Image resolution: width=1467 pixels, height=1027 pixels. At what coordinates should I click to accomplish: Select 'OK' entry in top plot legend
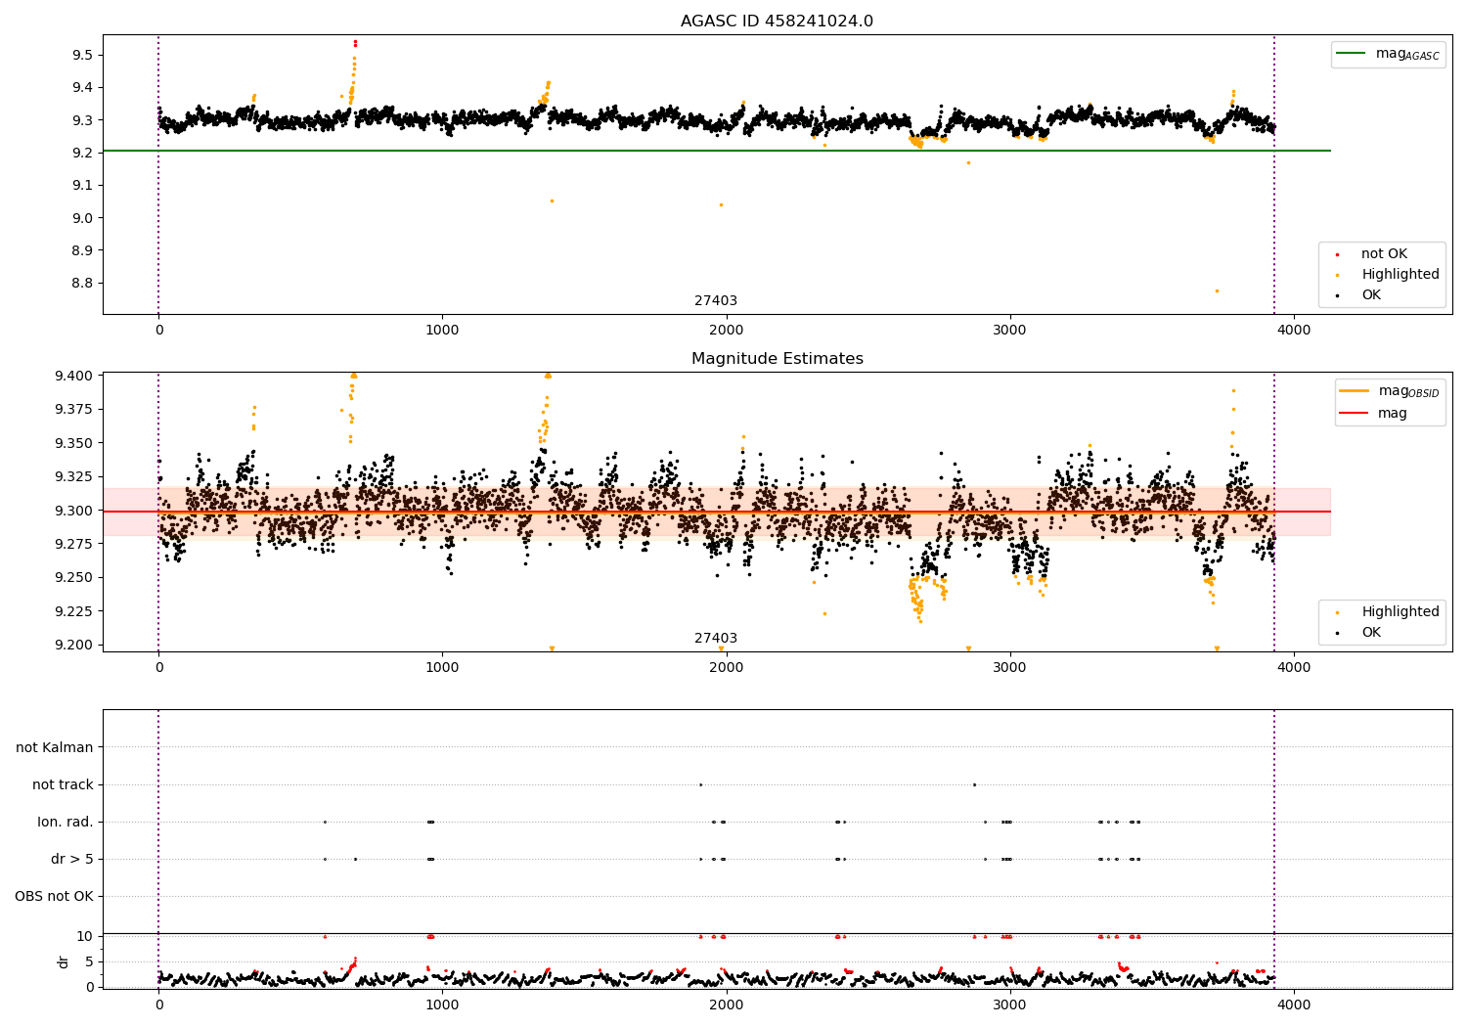click(1371, 295)
